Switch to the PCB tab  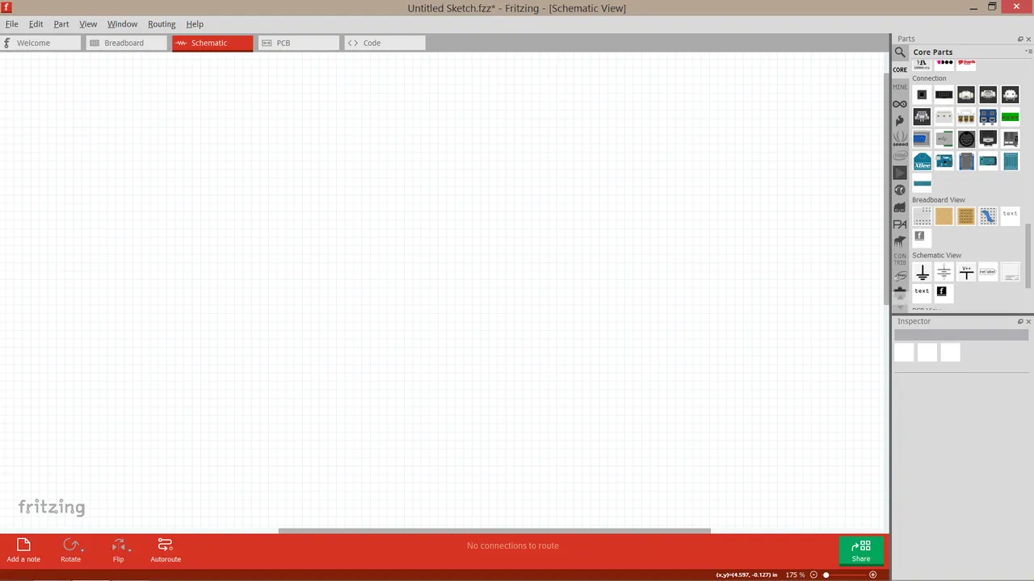[x=299, y=43]
